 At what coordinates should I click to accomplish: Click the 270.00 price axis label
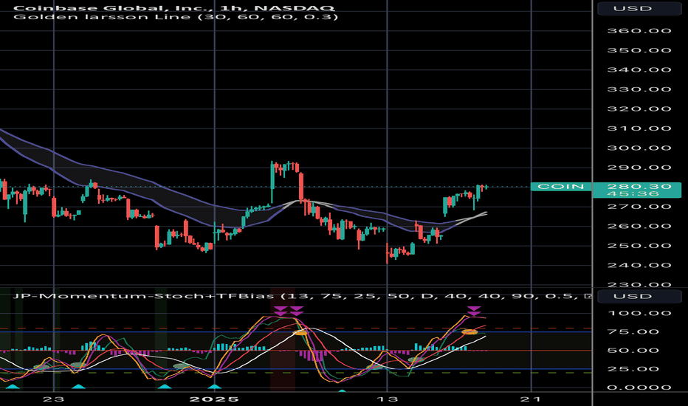pyautogui.click(x=639, y=207)
